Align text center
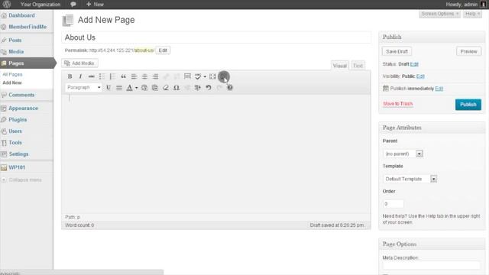This screenshot has height=275, width=489. coord(144,76)
